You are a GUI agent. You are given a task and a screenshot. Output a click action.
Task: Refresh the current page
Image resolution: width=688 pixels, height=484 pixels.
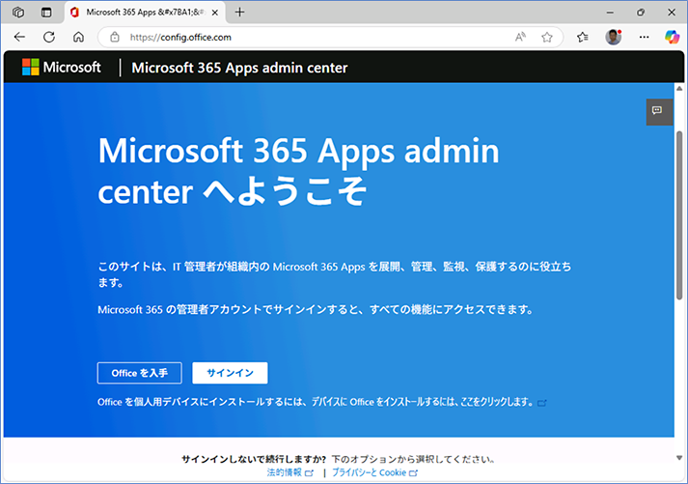pyautogui.click(x=49, y=37)
